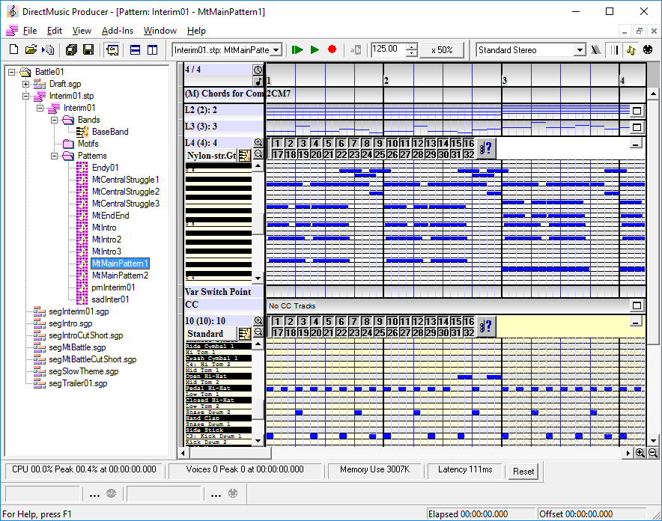
Task: Select MtCentralStruggle2 pattern in tree
Action: coord(125,192)
